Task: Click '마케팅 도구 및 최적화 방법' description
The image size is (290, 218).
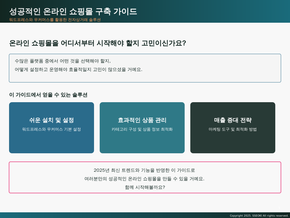Action: click(x=233, y=129)
